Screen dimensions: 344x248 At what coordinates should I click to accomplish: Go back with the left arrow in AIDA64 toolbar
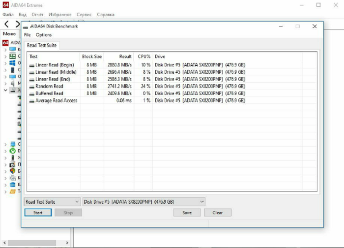click(6, 24)
